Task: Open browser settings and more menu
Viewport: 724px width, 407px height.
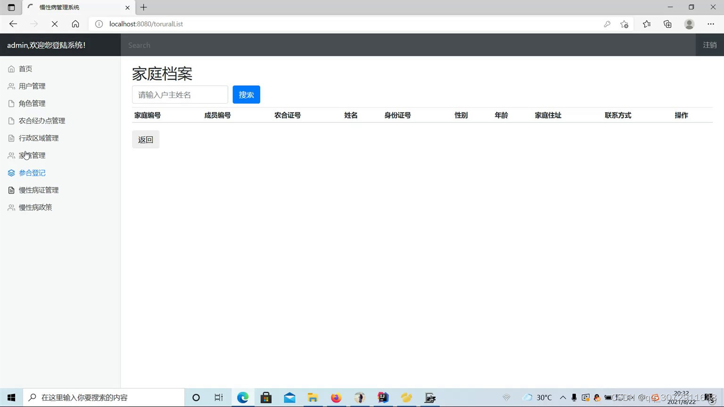Action: (711, 24)
